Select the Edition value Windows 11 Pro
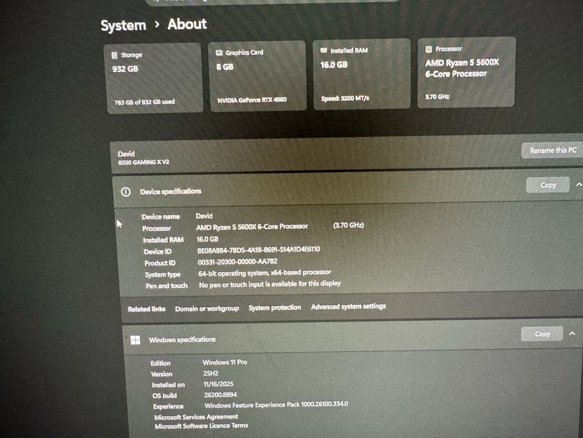Image resolution: width=583 pixels, height=438 pixels. [x=225, y=362]
